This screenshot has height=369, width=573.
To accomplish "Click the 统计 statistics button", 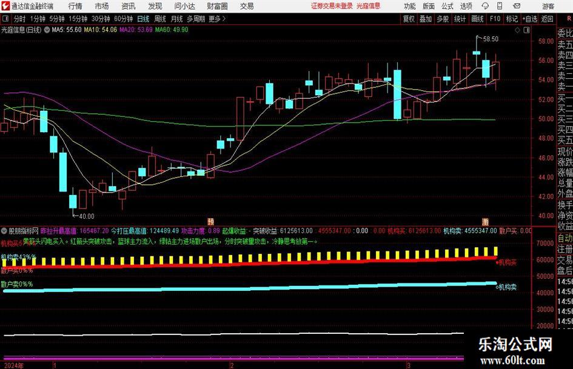I will coord(460,19).
